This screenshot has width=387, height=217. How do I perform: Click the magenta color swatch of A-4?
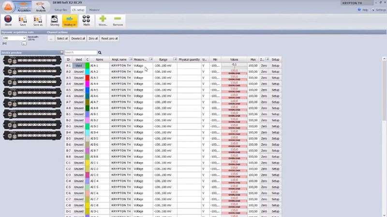click(88, 83)
